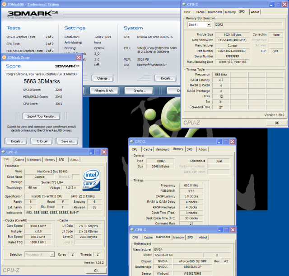The height and width of the screenshot is (276, 289).
Task: Open Graphs button in 3DMark06
Action: pos(140,90)
